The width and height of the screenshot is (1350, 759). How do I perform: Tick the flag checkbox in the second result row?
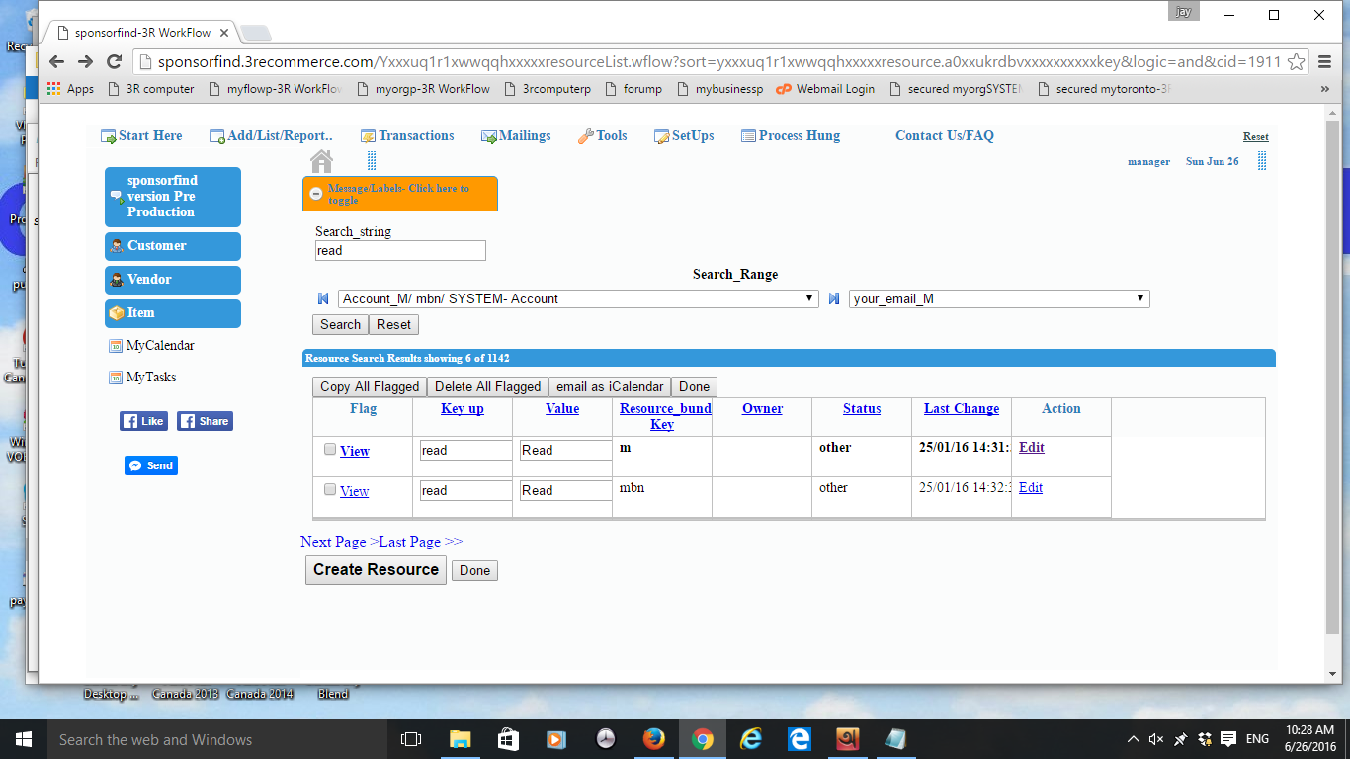tap(330, 489)
